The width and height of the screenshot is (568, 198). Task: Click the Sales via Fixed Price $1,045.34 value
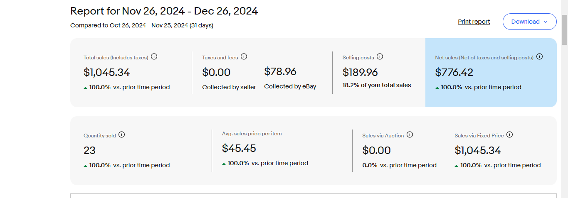point(478,150)
